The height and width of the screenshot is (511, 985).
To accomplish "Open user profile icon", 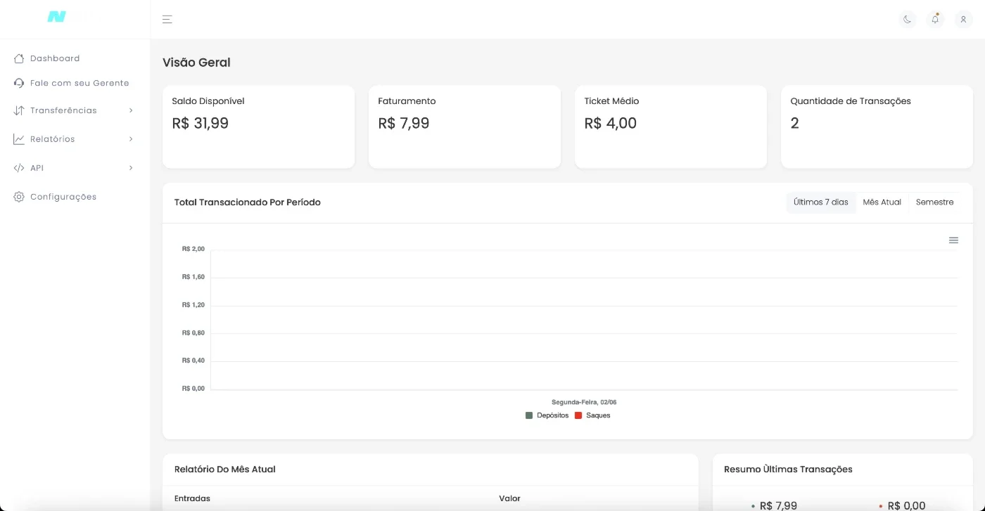I will coord(963,20).
